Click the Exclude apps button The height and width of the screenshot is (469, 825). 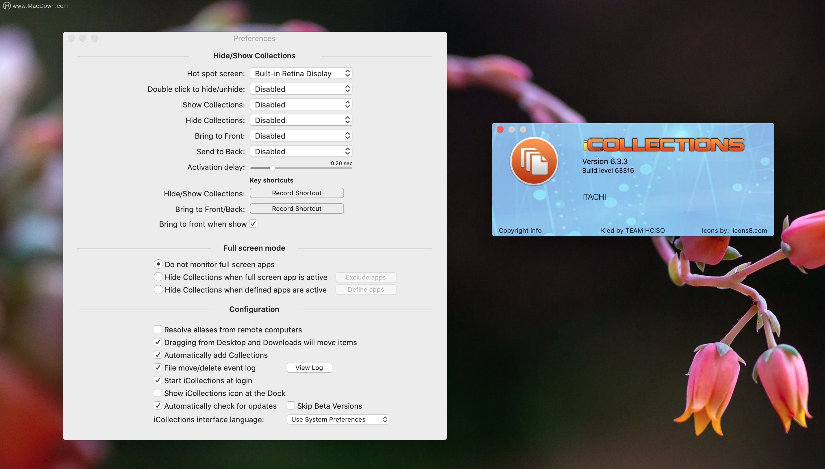(x=366, y=277)
